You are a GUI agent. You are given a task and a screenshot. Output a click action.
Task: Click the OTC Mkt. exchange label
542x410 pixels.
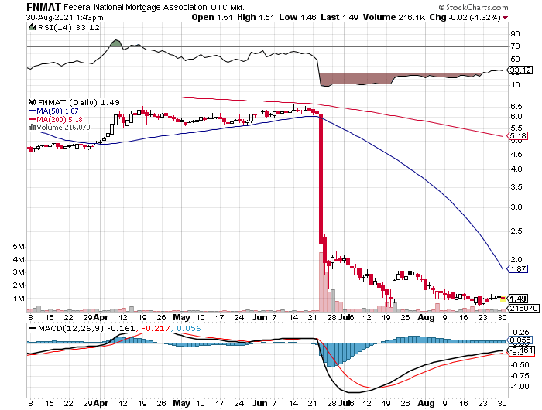point(228,8)
